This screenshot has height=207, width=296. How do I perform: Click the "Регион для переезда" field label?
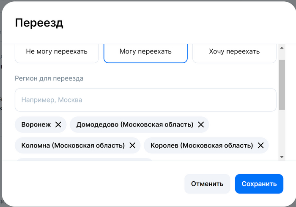click(x=49, y=78)
